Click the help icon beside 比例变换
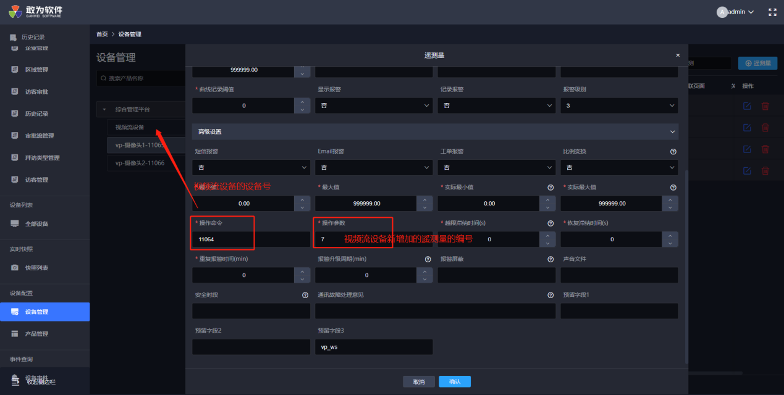Screen dimensions: 784x395 (x=673, y=151)
